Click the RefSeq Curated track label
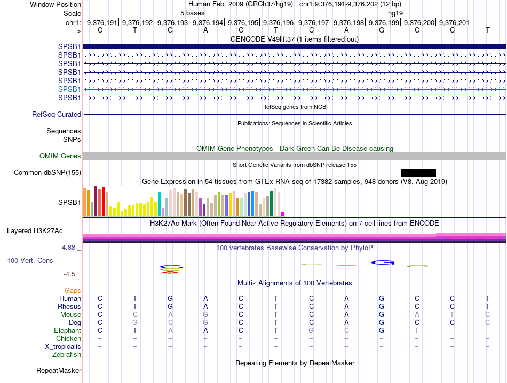Viewport: 507px width, 383px height. pos(57,114)
